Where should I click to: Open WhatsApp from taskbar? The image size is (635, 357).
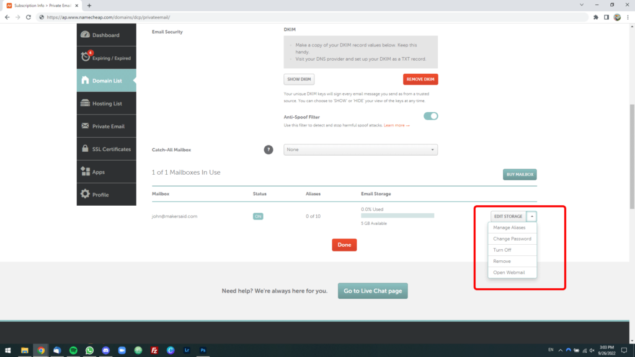[89, 351]
